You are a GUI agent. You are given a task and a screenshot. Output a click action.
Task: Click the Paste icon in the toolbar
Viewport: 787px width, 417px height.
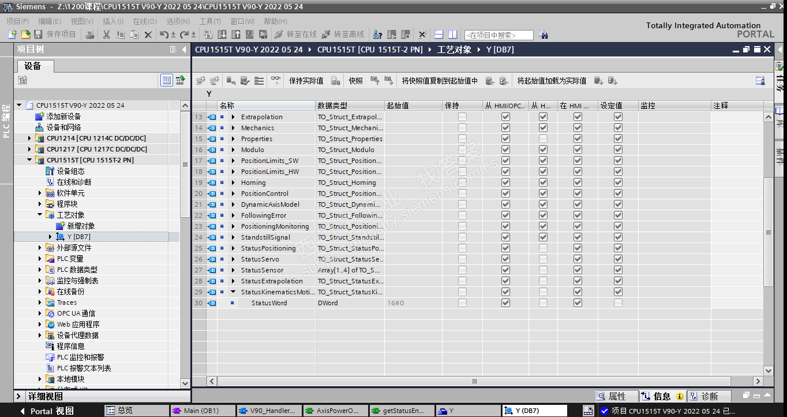coord(134,35)
